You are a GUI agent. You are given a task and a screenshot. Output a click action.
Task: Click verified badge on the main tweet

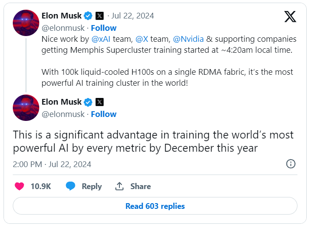(x=88, y=102)
